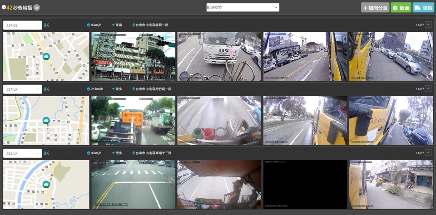
Task: Click the location pin icon for 北屯區松竹路一段
Action: [x=134, y=89]
